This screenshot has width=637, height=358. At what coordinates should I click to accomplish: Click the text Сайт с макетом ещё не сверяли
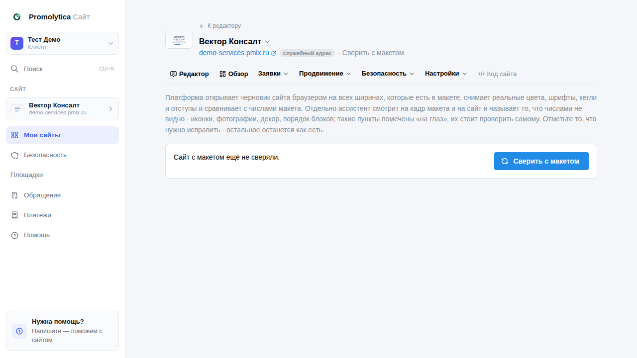[x=226, y=157]
